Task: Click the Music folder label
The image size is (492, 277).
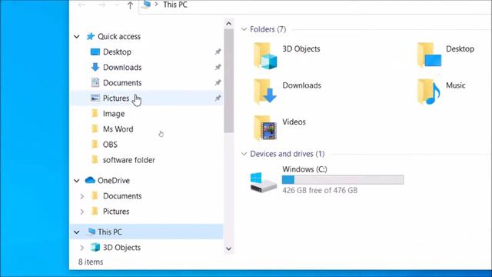Action: (456, 85)
